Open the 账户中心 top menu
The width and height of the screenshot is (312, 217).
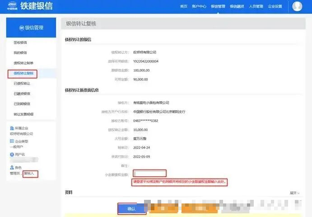pos(199,6)
